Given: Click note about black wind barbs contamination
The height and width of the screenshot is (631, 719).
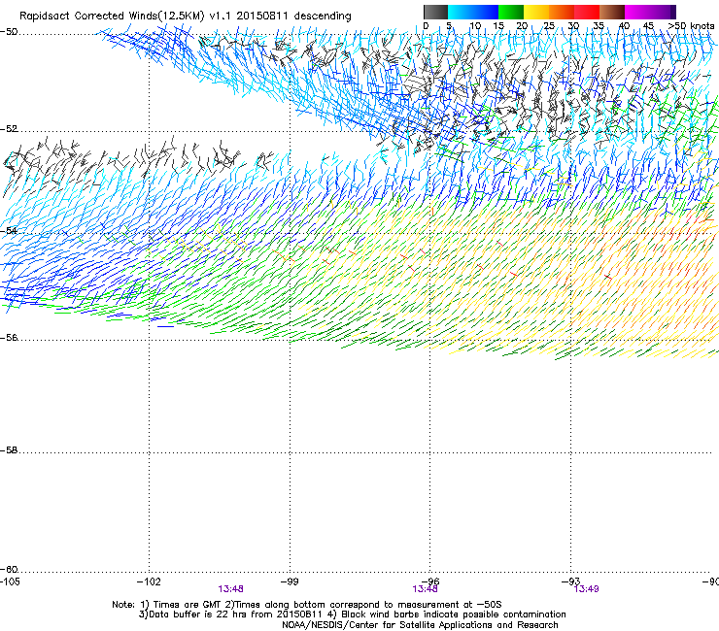Looking at the screenshot, I should [447, 614].
